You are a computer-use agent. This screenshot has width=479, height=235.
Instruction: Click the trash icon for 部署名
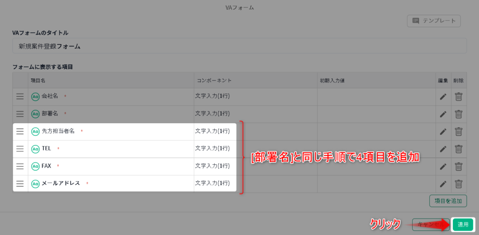click(458, 114)
